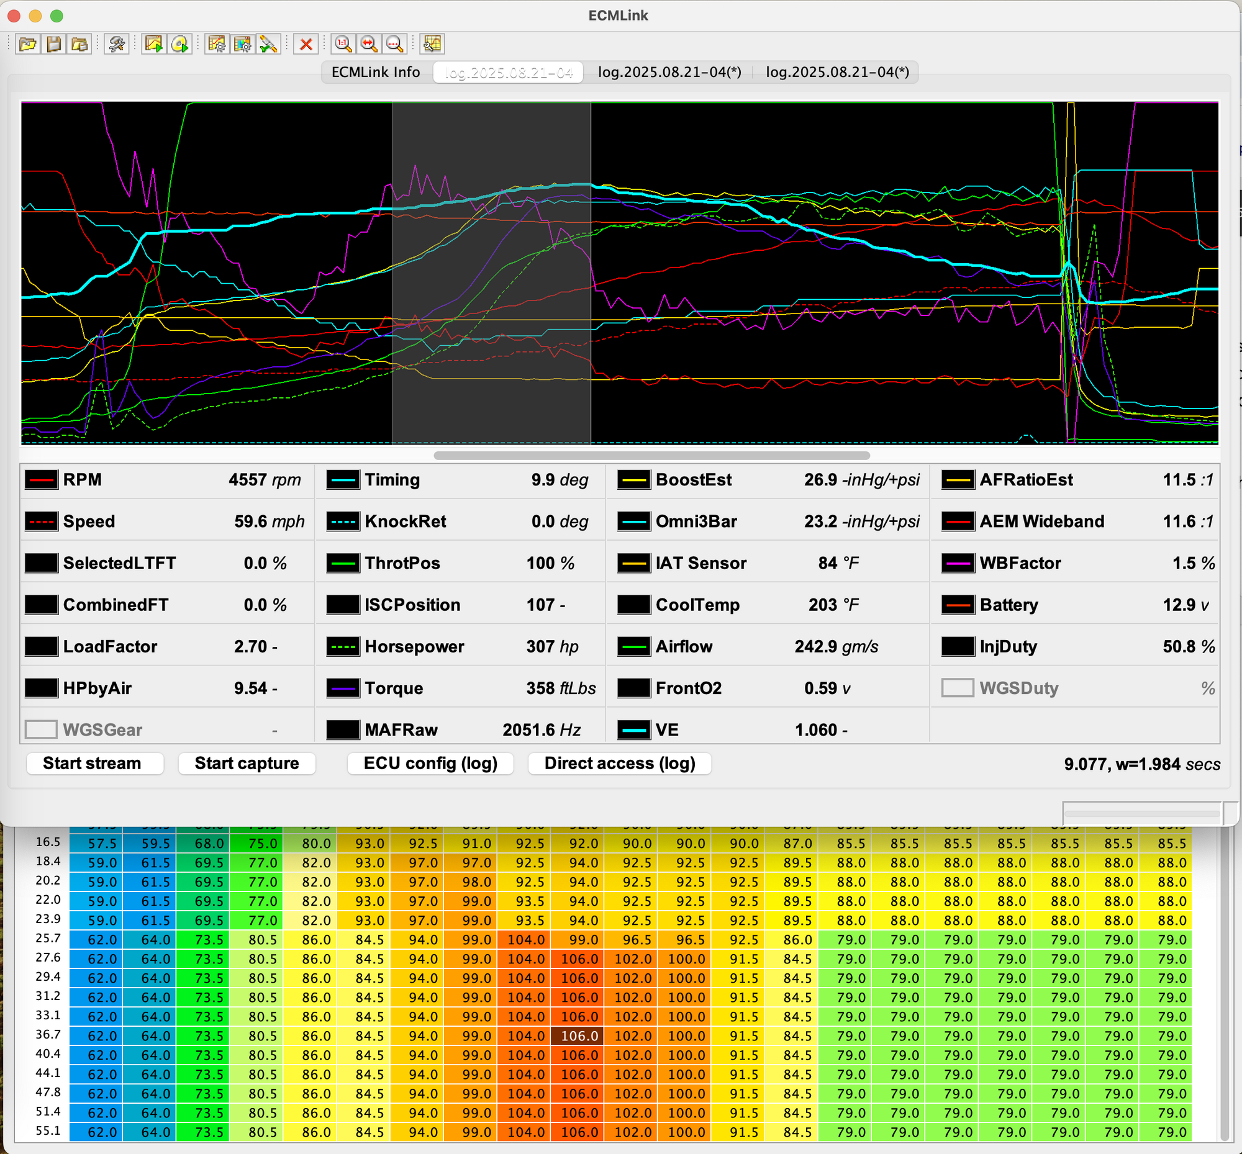Click the open log file folder icon
Viewport: 1242px width, 1154px height.
point(27,43)
